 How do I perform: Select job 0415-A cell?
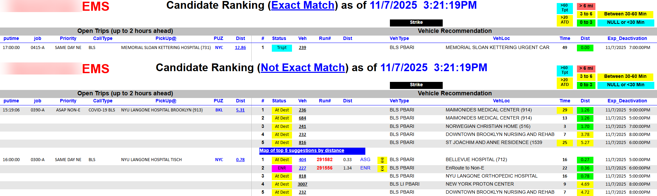tap(38, 48)
